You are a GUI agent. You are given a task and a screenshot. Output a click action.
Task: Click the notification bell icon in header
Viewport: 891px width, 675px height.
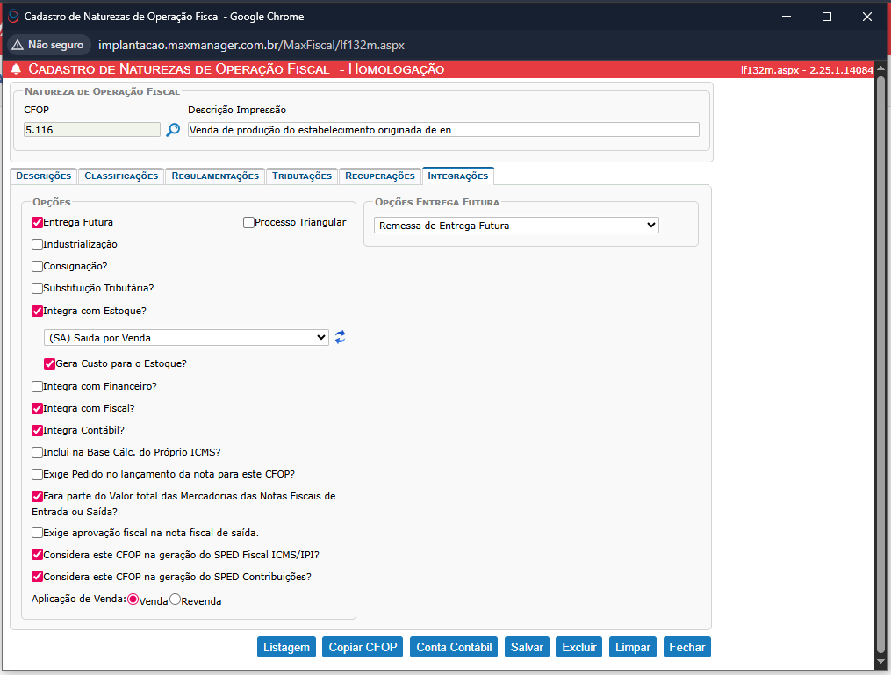pos(16,69)
